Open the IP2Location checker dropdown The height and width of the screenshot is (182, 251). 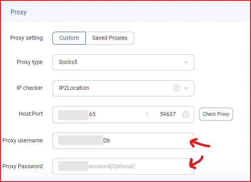point(123,88)
